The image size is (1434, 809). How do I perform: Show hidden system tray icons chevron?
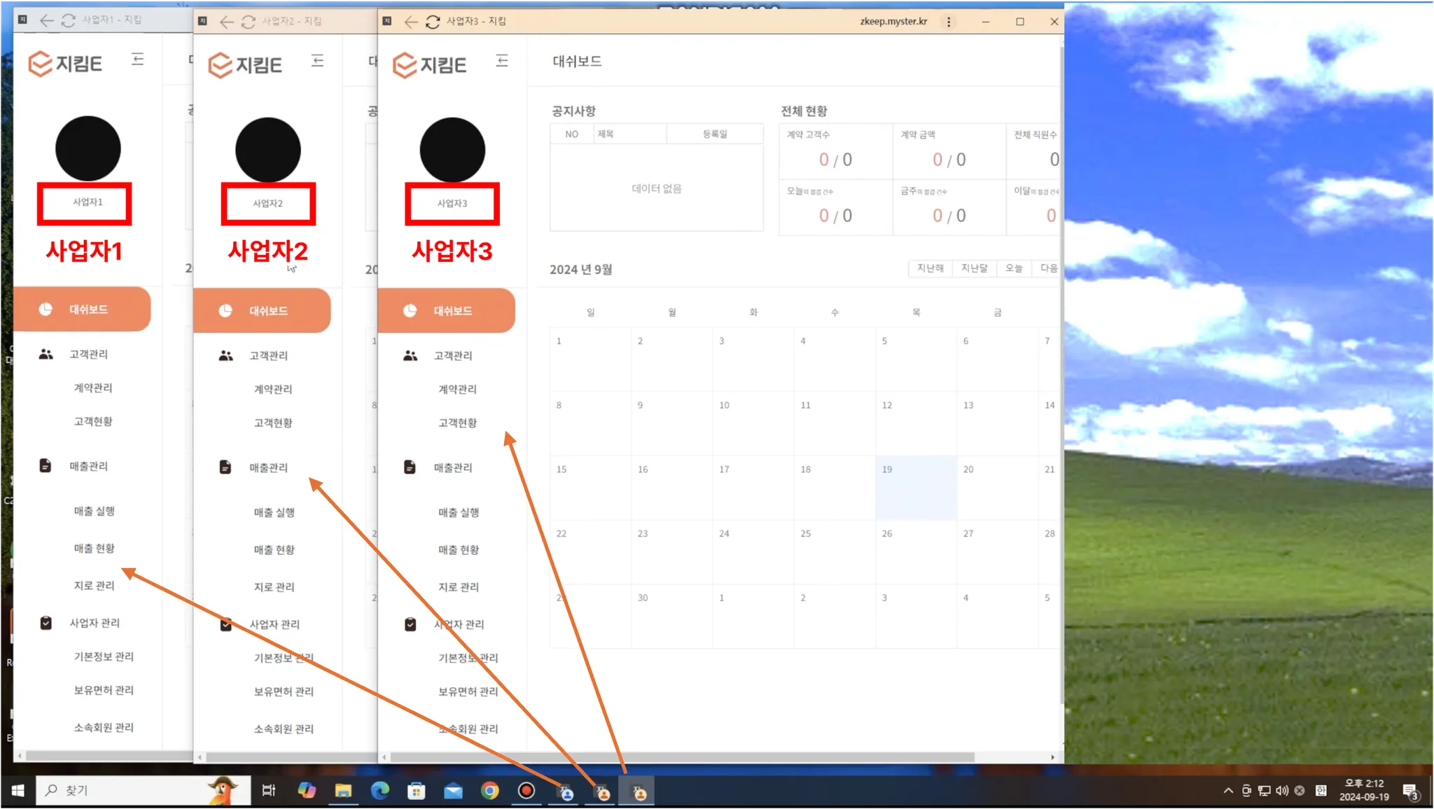[1228, 791]
